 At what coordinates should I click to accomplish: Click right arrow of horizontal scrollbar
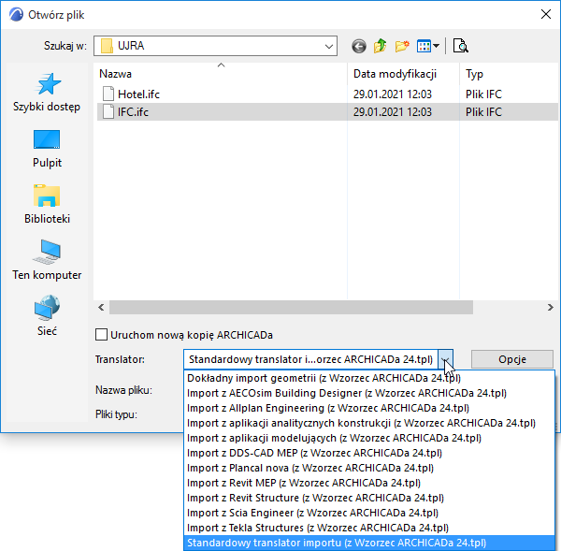click(551, 307)
